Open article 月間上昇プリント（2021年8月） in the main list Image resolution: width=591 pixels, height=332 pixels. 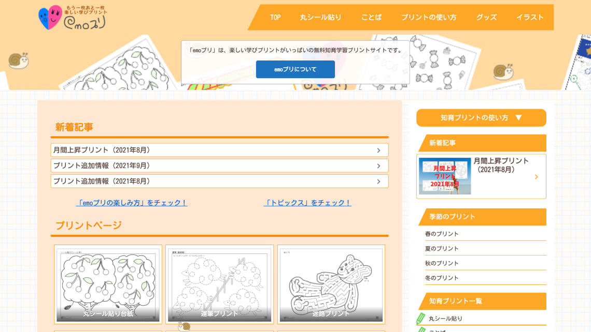coord(219,150)
